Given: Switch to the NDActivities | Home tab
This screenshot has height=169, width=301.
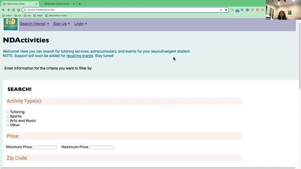Looking at the screenshot, I should point(19,4).
